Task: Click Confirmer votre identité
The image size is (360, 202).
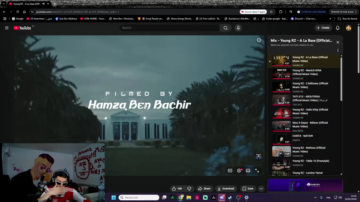Action: click(311, 12)
